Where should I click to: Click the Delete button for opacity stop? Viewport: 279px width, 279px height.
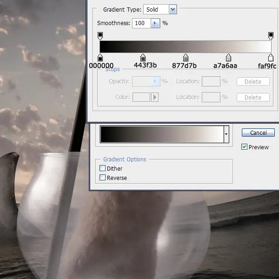(253, 81)
